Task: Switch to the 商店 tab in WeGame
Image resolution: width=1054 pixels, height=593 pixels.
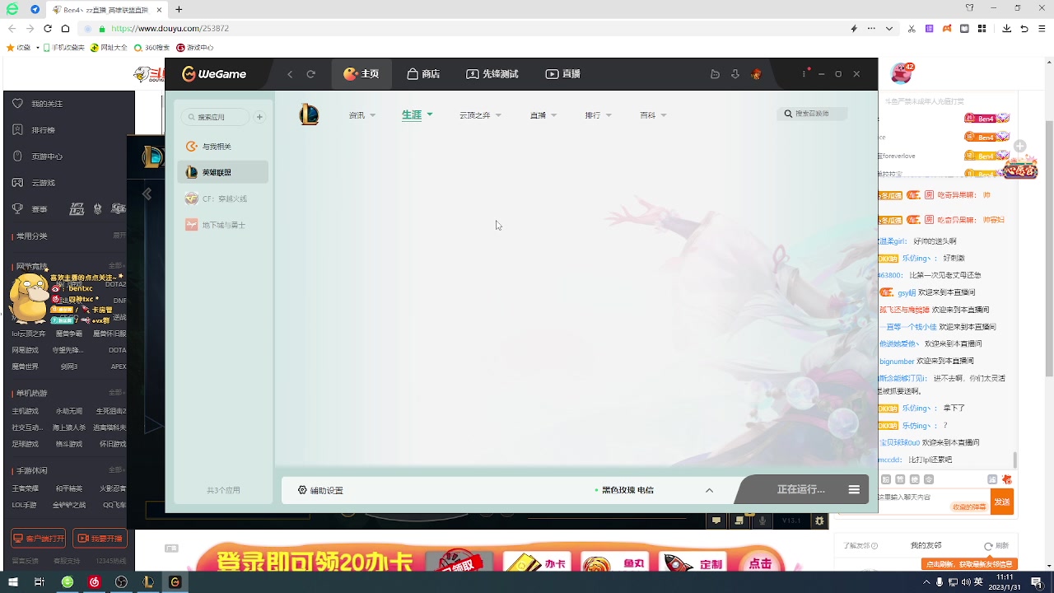Action: click(422, 73)
